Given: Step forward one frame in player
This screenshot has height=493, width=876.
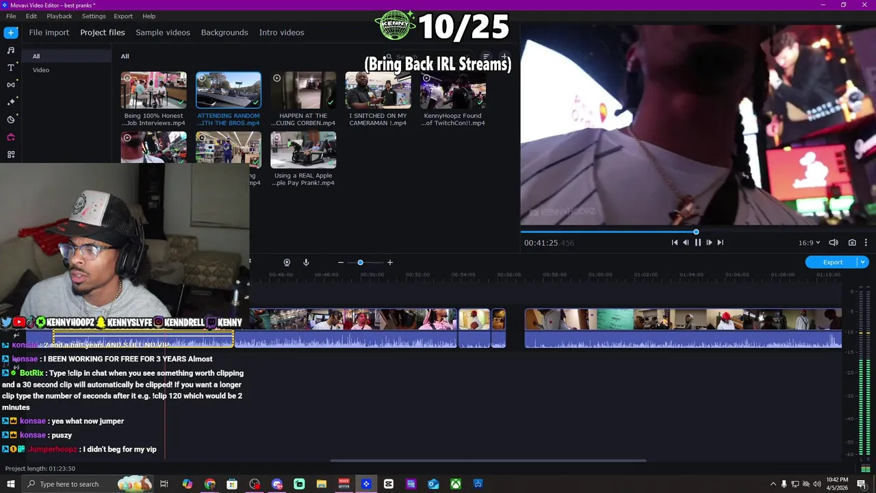Looking at the screenshot, I should coord(709,242).
